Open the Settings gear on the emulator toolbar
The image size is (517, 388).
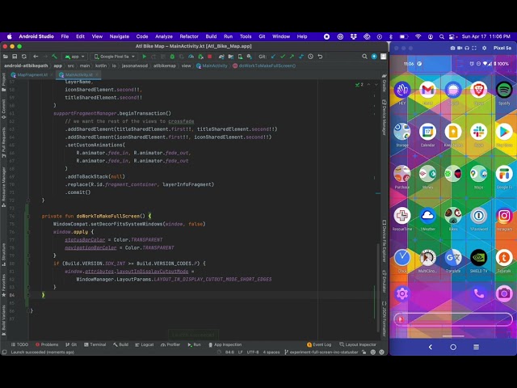(x=484, y=48)
